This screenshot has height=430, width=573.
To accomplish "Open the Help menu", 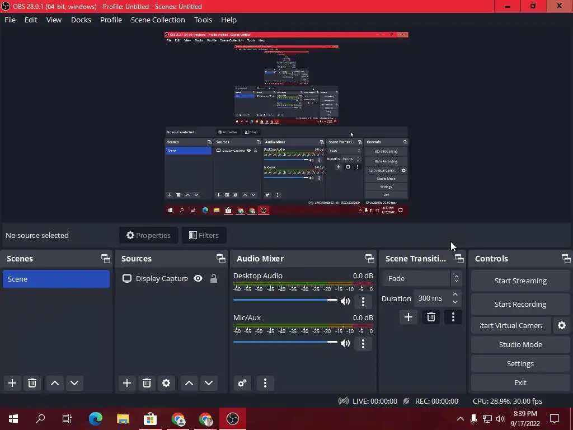I will pos(229,20).
